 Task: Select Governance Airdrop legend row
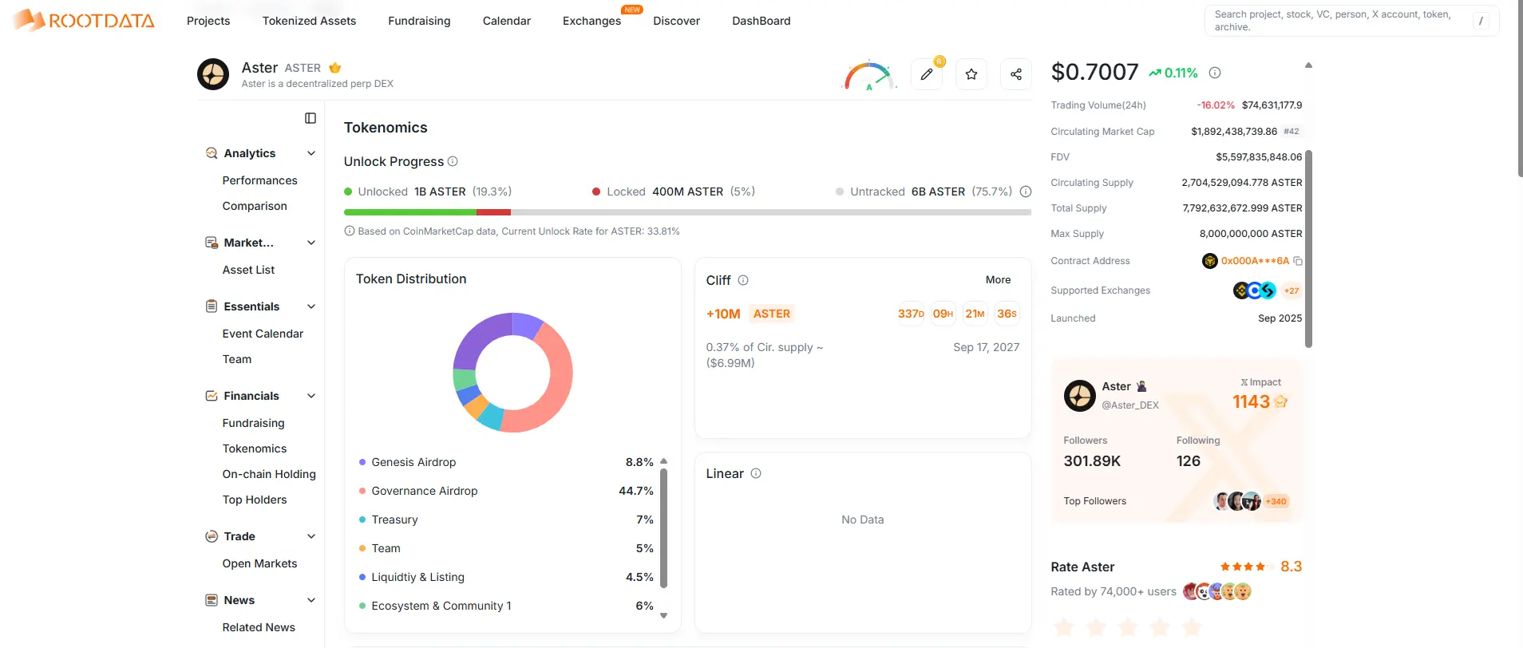pos(506,491)
